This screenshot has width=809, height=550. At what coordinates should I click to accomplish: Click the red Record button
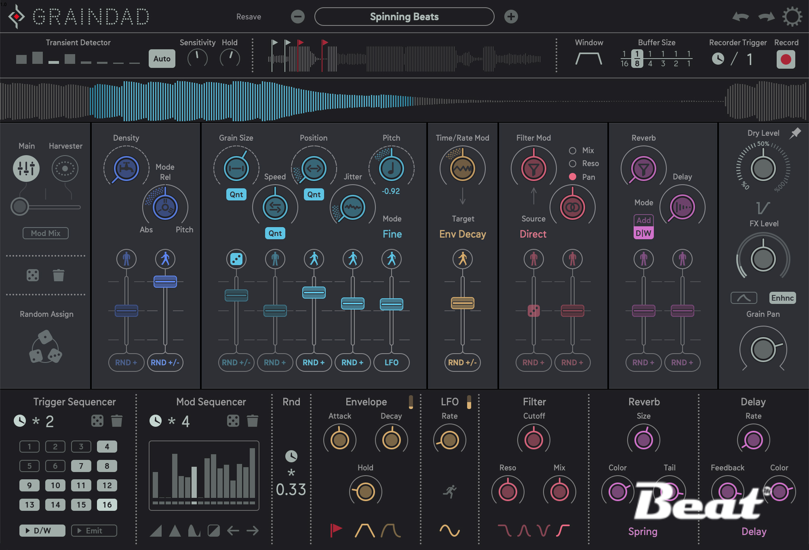click(x=786, y=59)
